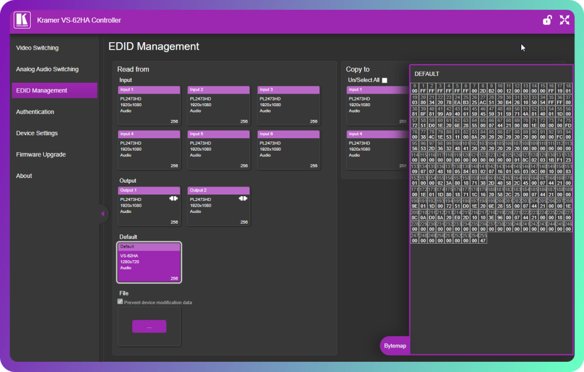Click byte cell 0 in bytemap
The width and height of the screenshot is (584, 372).
tap(415, 88)
